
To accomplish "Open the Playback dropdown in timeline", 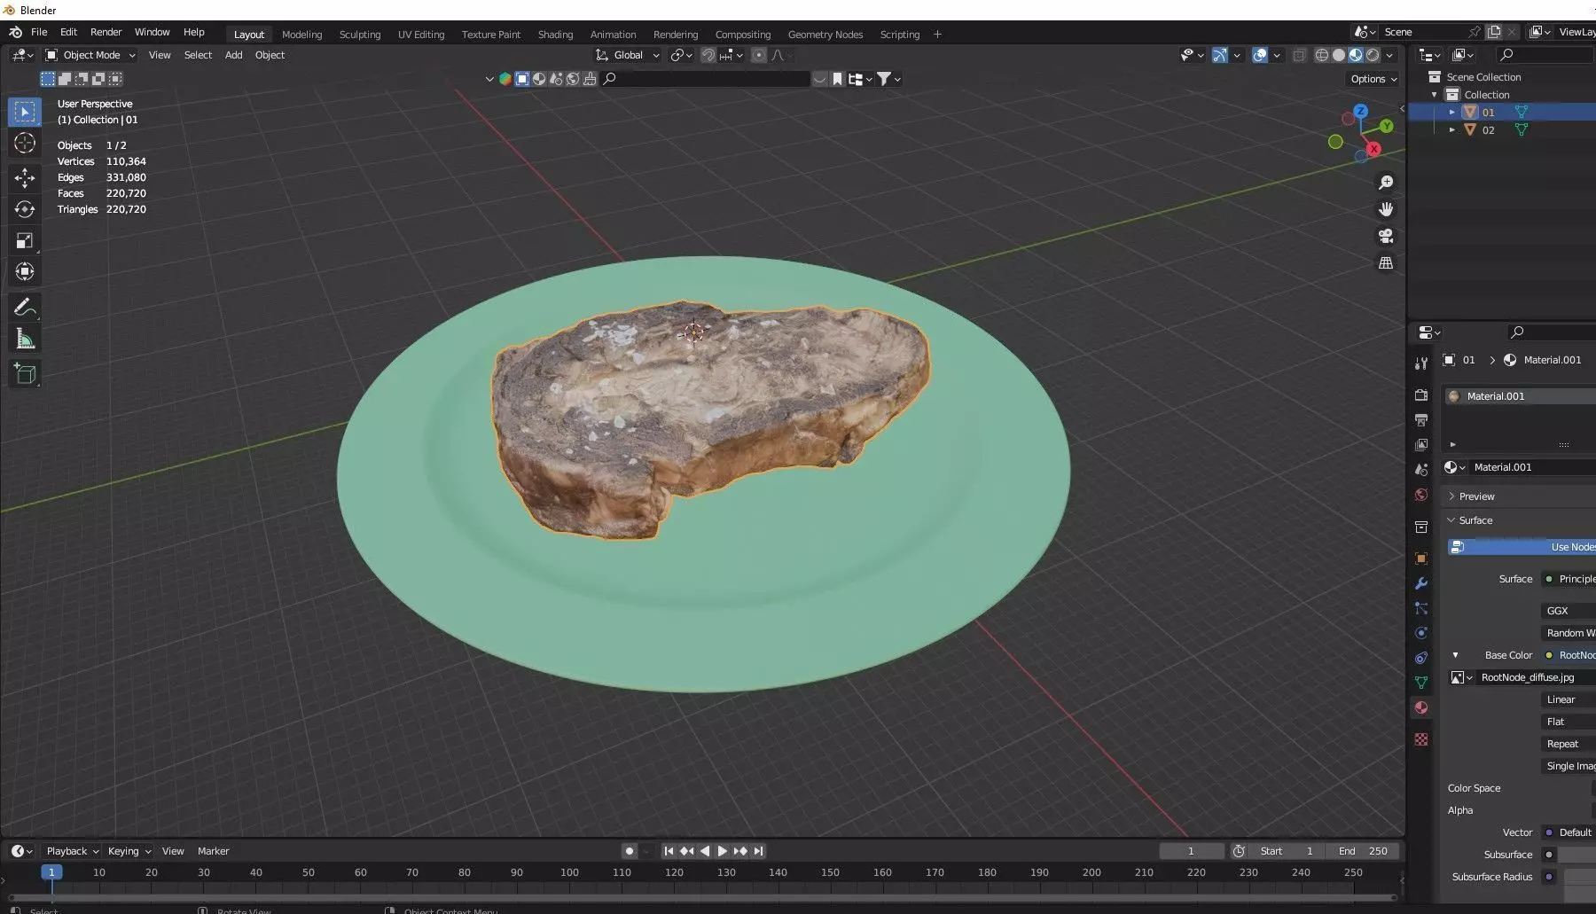I will click(x=73, y=851).
